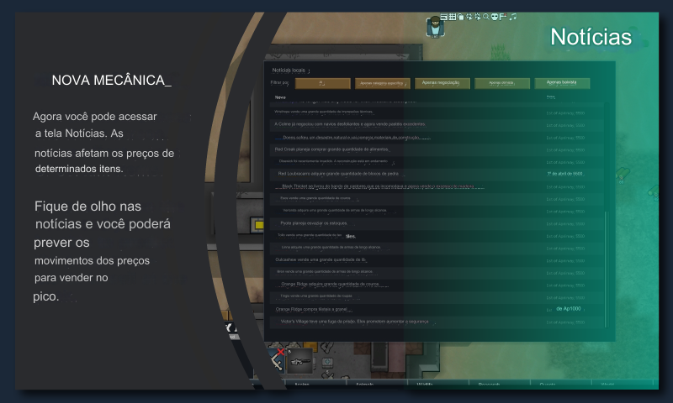This screenshot has height=403, width=673.
Task: Select 'Notícias locais' window title
Action: click(x=289, y=71)
